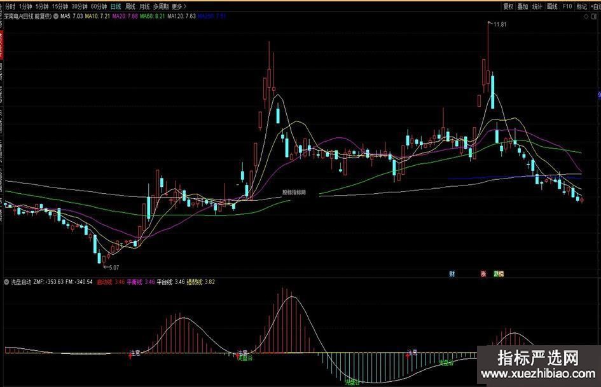Select the 60分钟 period tab

[x=99, y=6]
